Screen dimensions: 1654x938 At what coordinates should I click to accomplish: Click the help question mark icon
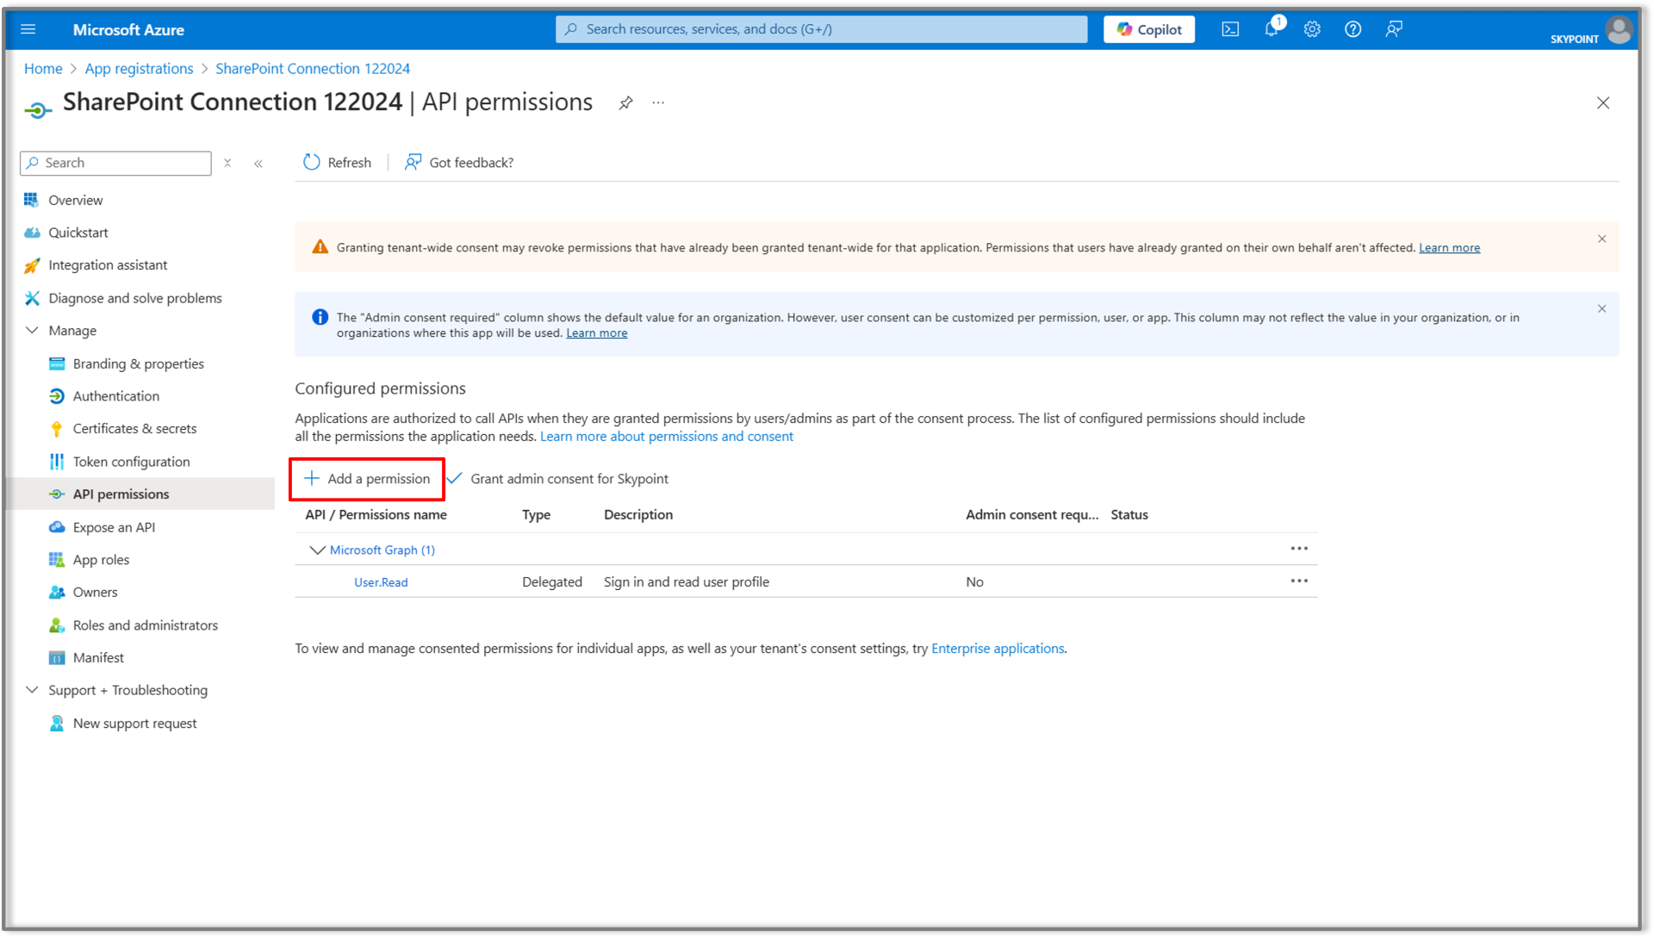pos(1352,29)
